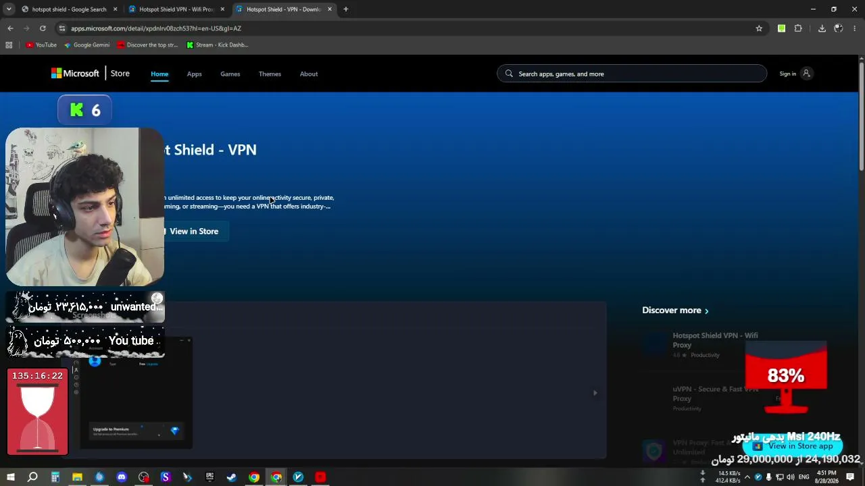Open Discord from the taskbar

[122, 477]
